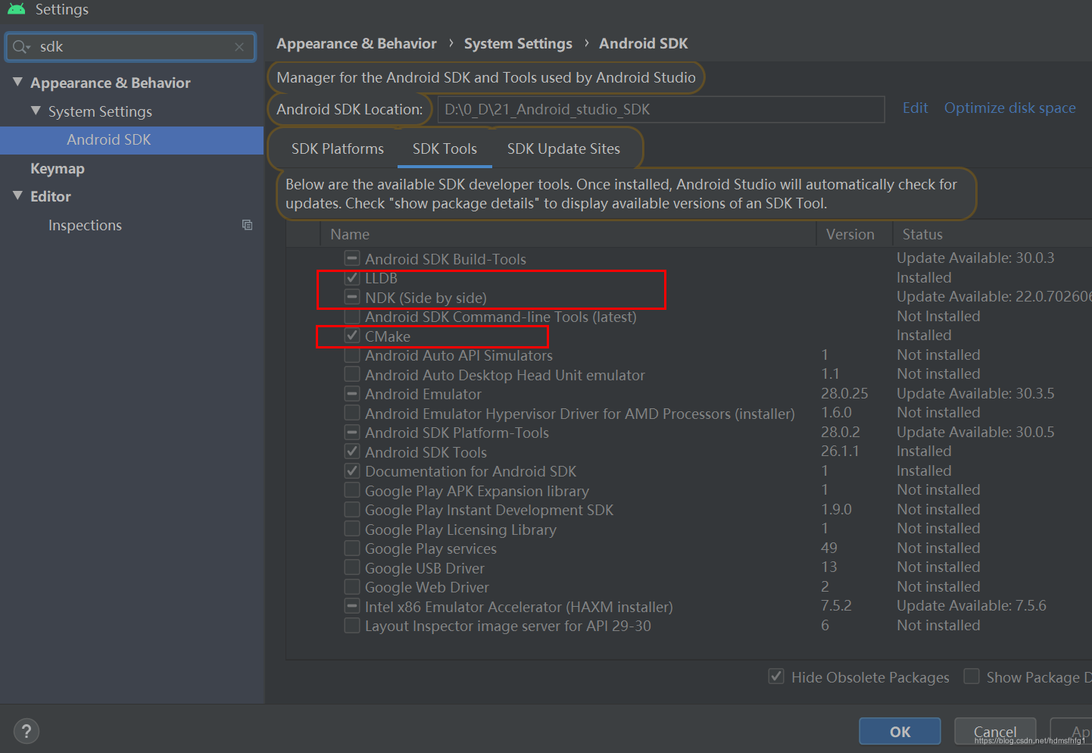
Task: Check Android SDK Command-line Tools (latest)
Action: [x=352, y=317]
